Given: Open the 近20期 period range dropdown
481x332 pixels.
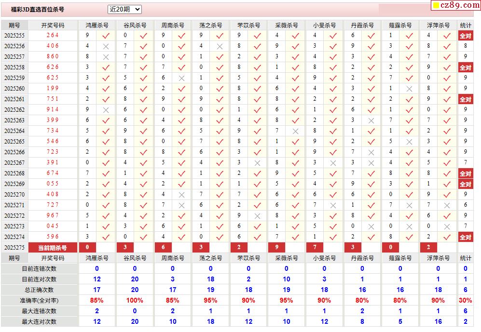Looking at the screenshot, I should (x=124, y=9).
